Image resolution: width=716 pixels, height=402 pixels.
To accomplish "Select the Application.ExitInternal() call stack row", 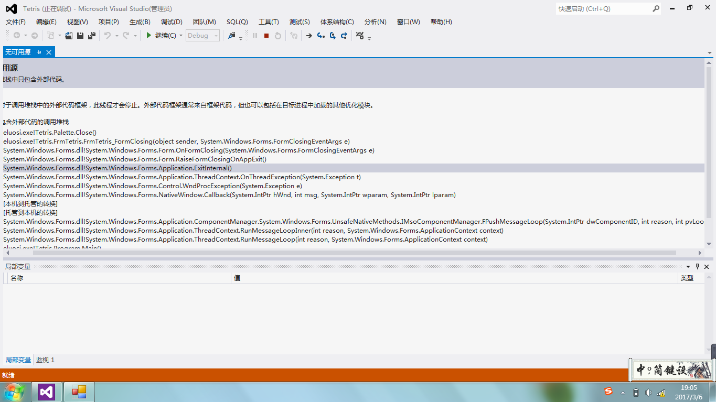I will click(x=354, y=168).
